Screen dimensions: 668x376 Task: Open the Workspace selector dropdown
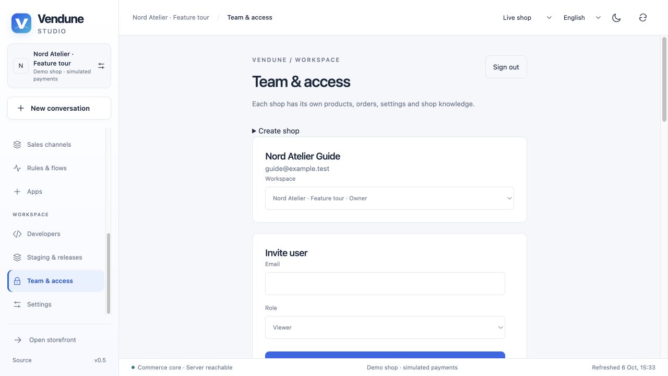pyautogui.click(x=389, y=198)
